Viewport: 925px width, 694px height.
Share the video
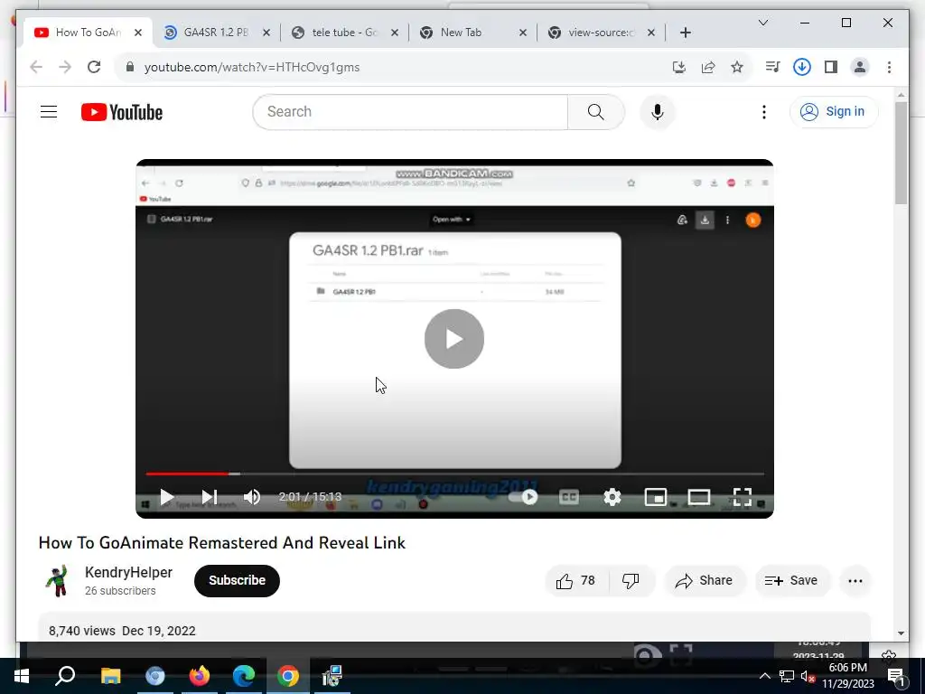[705, 581]
